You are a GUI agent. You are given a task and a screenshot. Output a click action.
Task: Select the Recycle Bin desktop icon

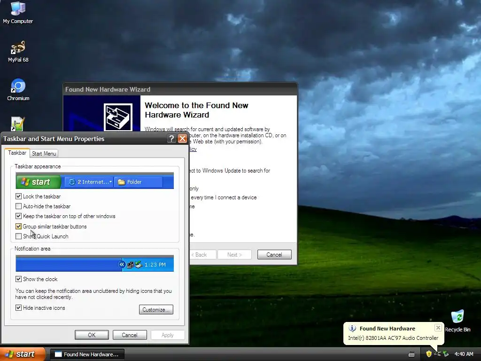pos(458,321)
